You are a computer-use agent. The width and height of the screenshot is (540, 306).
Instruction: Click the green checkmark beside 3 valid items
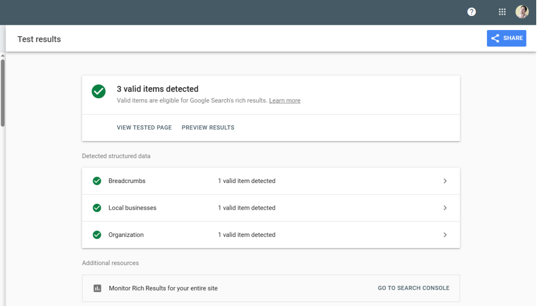99,92
